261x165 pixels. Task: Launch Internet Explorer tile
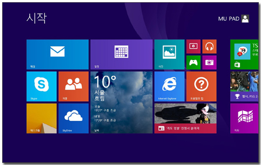point(169,86)
